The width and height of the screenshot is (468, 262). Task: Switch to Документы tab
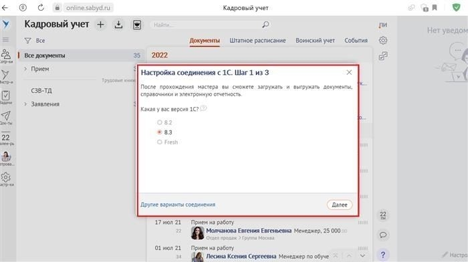205,41
